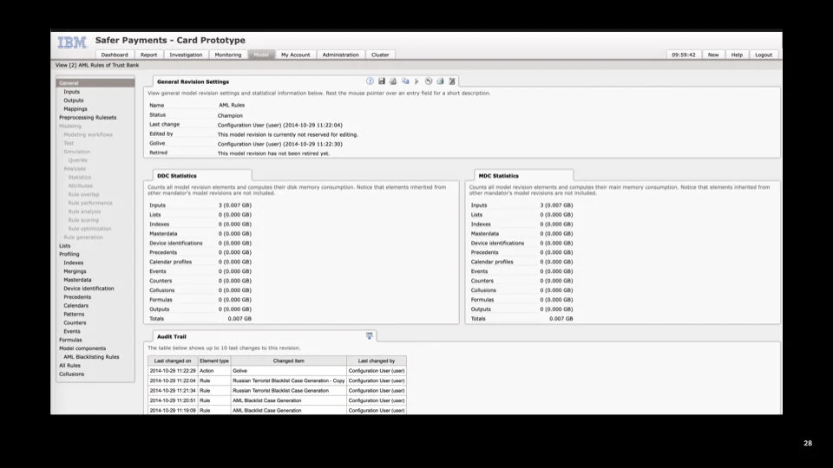The width and height of the screenshot is (833, 468).
Task: Click the MDC Statistics panel header
Action: [498, 176]
